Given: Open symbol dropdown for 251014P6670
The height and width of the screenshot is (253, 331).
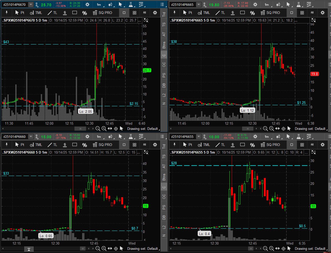Looking at the screenshot, I should pos(31,4).
